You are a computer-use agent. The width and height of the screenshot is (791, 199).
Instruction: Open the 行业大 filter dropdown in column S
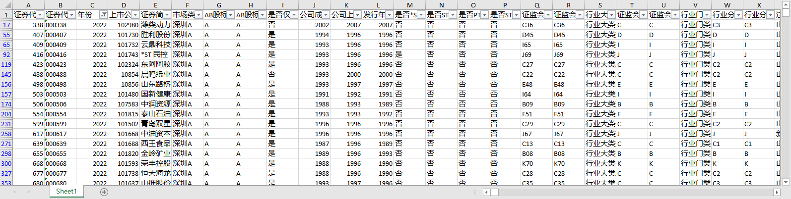[611, 15]
